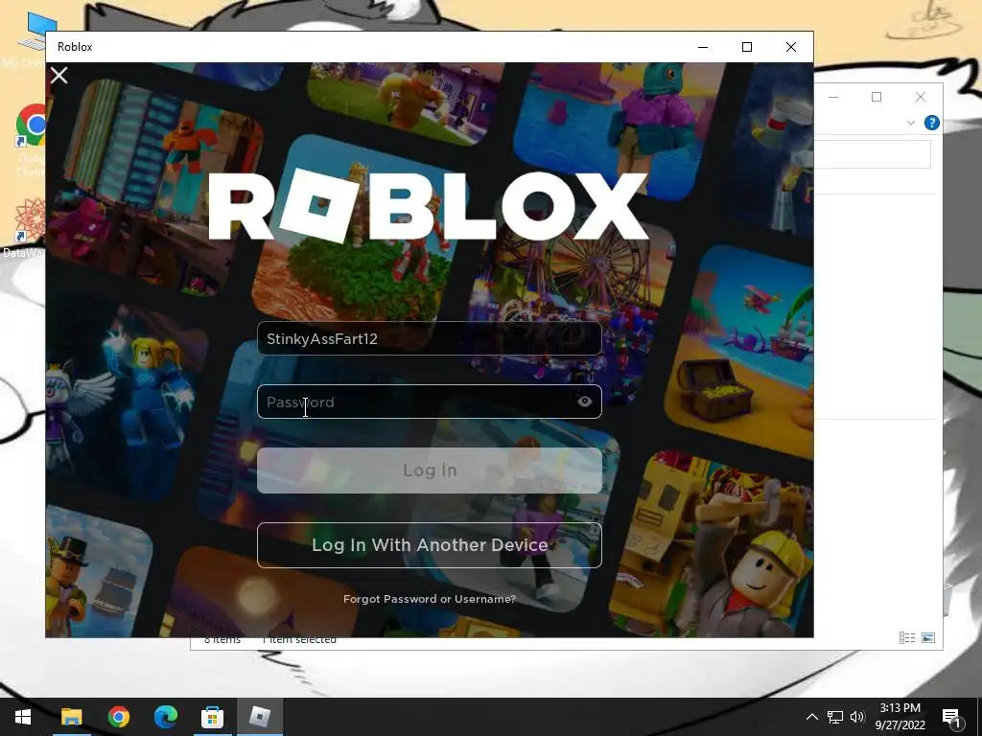Focus the Password input field
This screenshot has height=736, width=982.
(429, 402)
